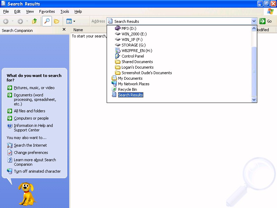Viewport: 277px width, 208px height.
Task: Click the Search Results title bar icon
Action: tap(3, 3)
